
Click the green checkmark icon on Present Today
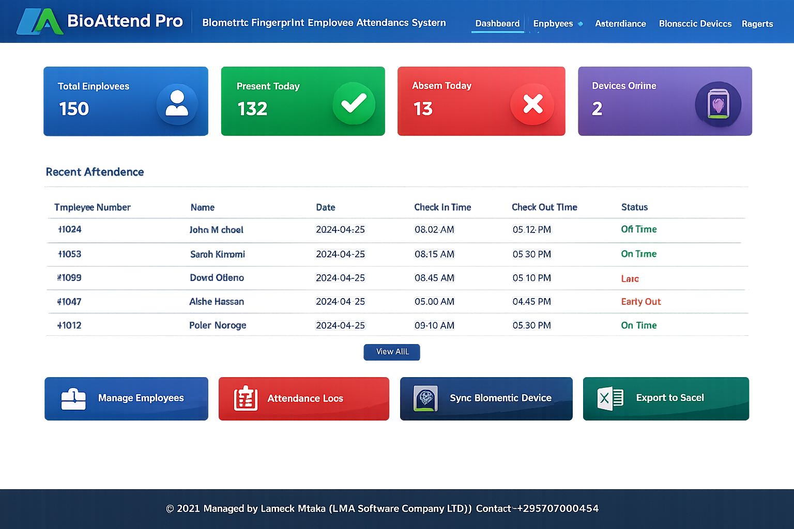tap(354, 103)
